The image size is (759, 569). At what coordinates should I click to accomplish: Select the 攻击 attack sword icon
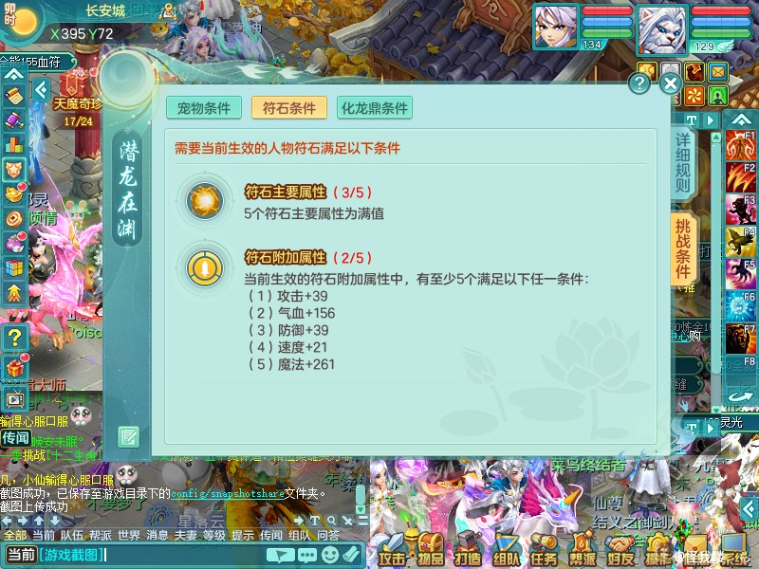(393, 550)
